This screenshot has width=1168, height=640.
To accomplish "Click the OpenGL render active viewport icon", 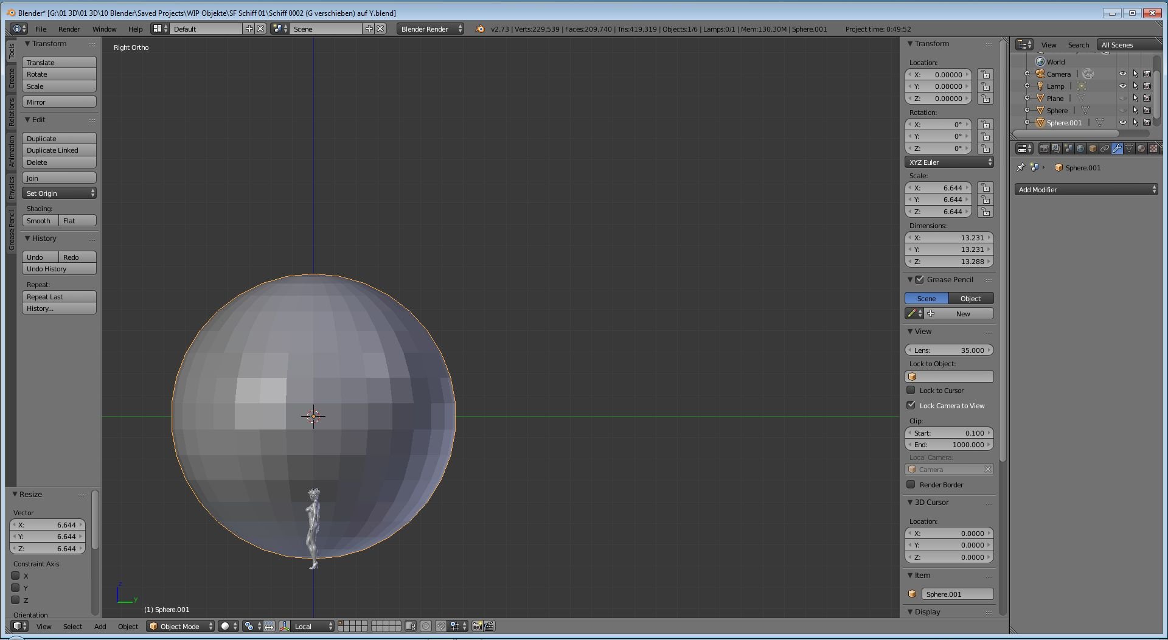I will [478, 626].
